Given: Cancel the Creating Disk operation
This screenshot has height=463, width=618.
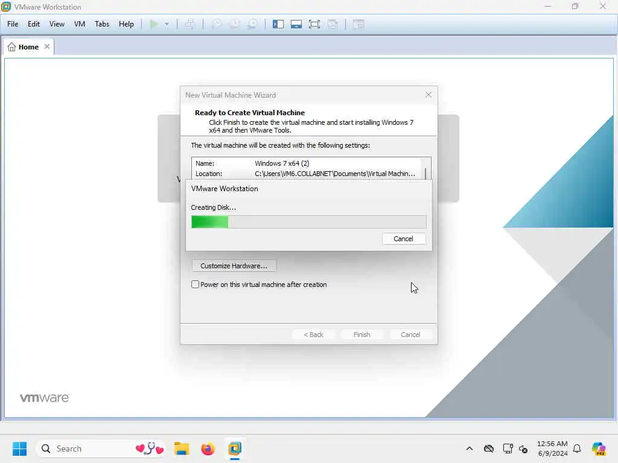Looking at the screenshot, I should 404,239.
